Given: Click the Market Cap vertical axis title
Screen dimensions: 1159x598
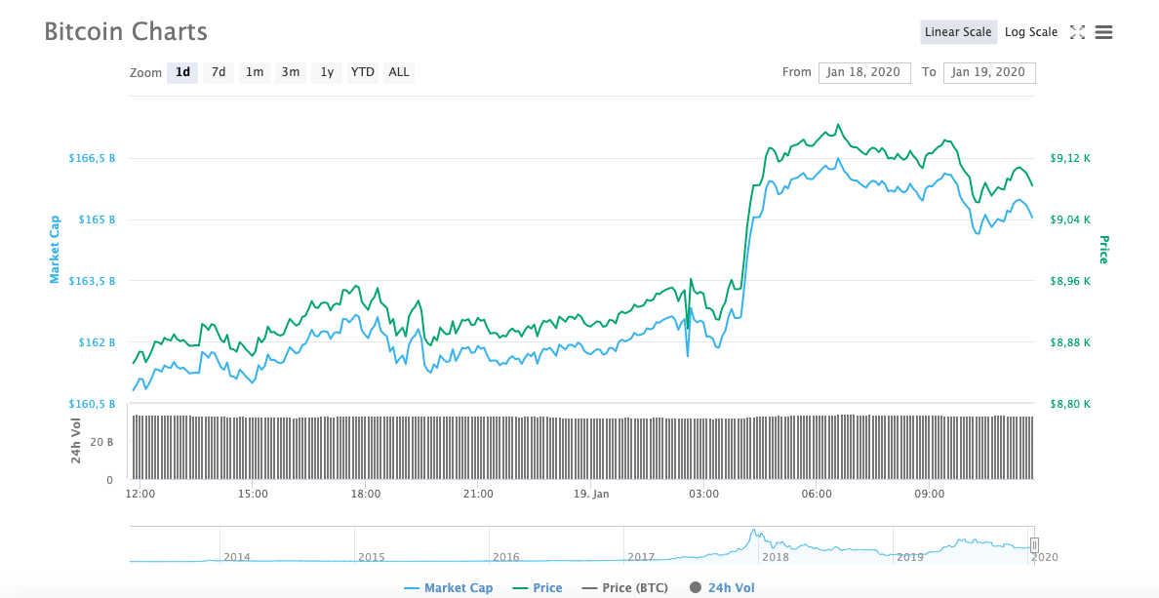Looking at the screenshot, I should pyautogui.click(x=54, y=250).
